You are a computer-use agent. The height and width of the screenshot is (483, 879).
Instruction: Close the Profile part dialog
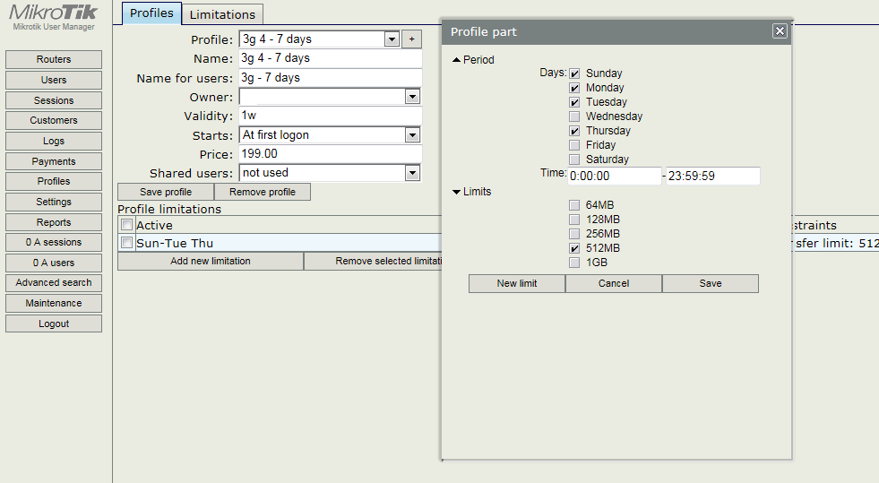(780, 30)
